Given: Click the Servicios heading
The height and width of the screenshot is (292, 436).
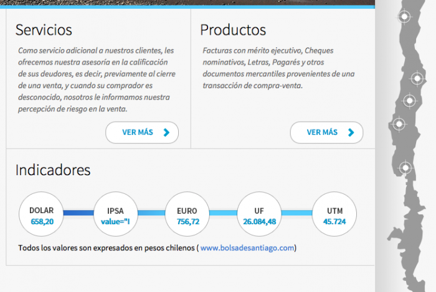Looking at the screenshot, I should [44, 30].
